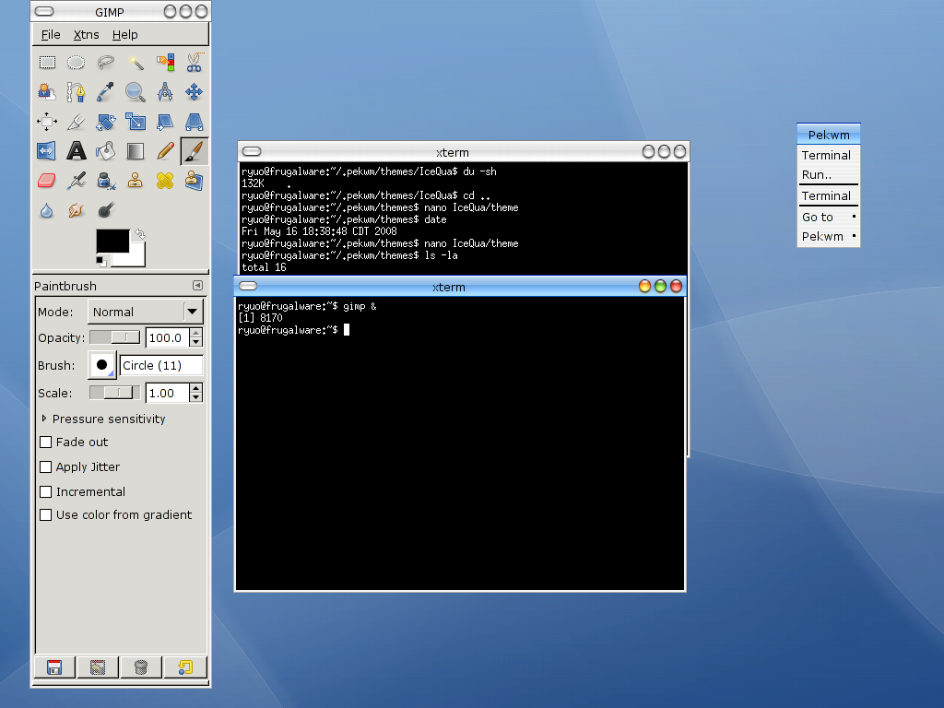Select the Zoom magnifier tool

coord(135,91)
